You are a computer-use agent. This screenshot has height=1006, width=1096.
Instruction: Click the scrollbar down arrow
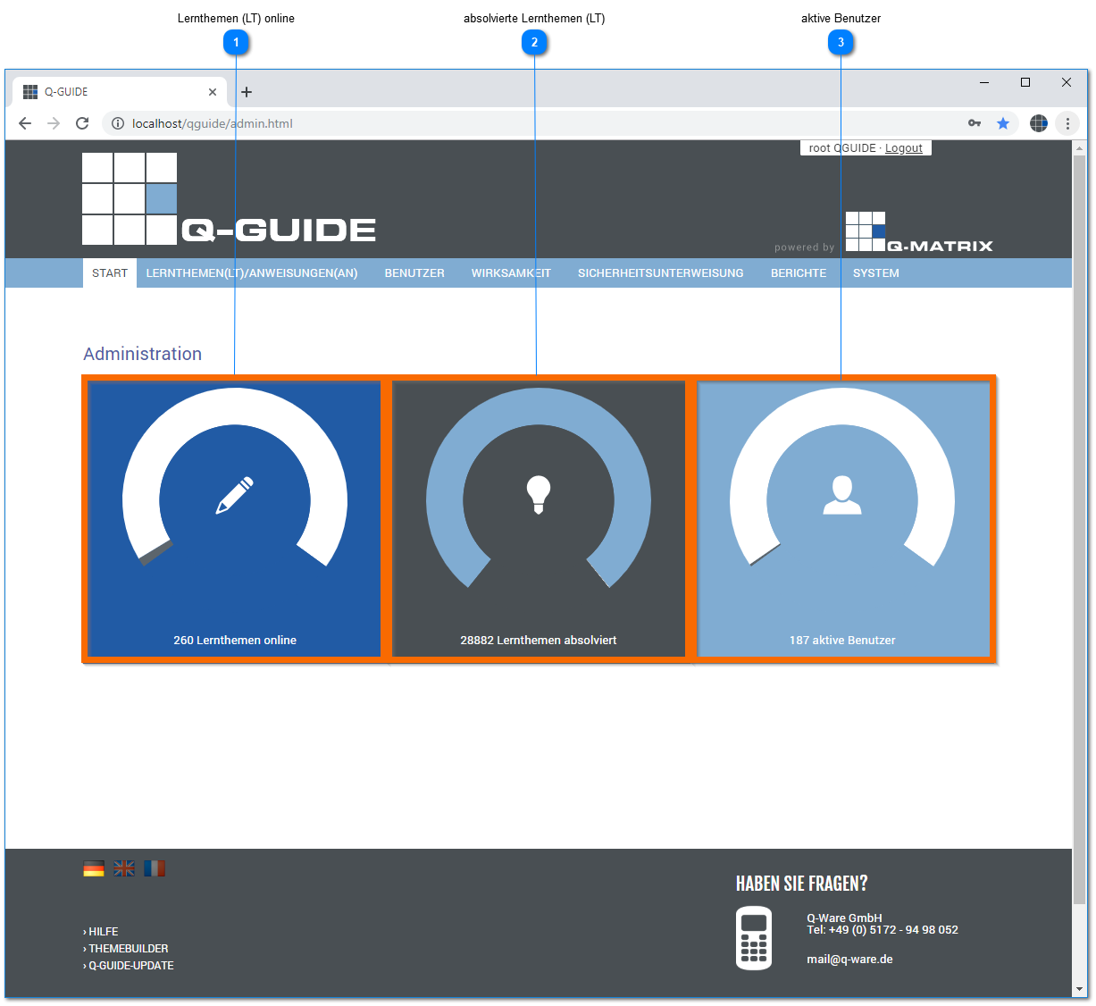[1079, 989]
